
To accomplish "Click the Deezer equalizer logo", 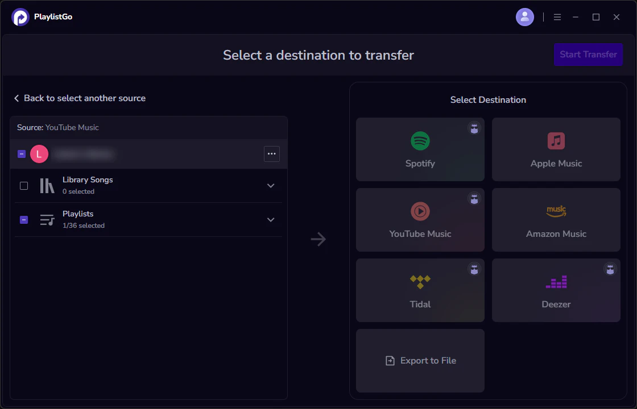I will pyautogui.click(x=556, y=282).
